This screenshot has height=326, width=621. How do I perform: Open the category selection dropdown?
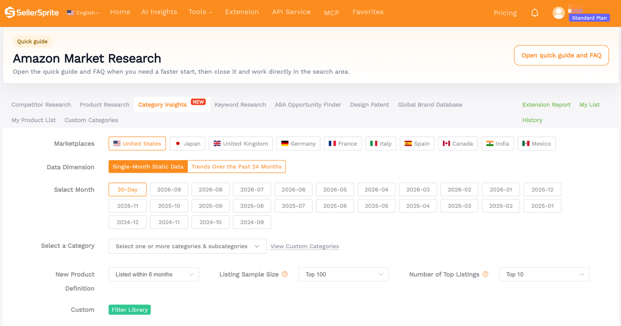[188, 246]
